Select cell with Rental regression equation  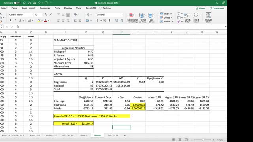tap(92, 116)
